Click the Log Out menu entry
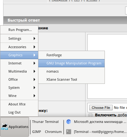This screenshot has width=127, height=137. click(19, 112)
